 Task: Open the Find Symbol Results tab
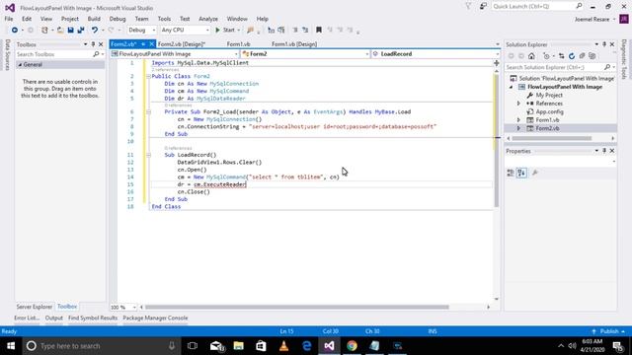tap(93, 318)
